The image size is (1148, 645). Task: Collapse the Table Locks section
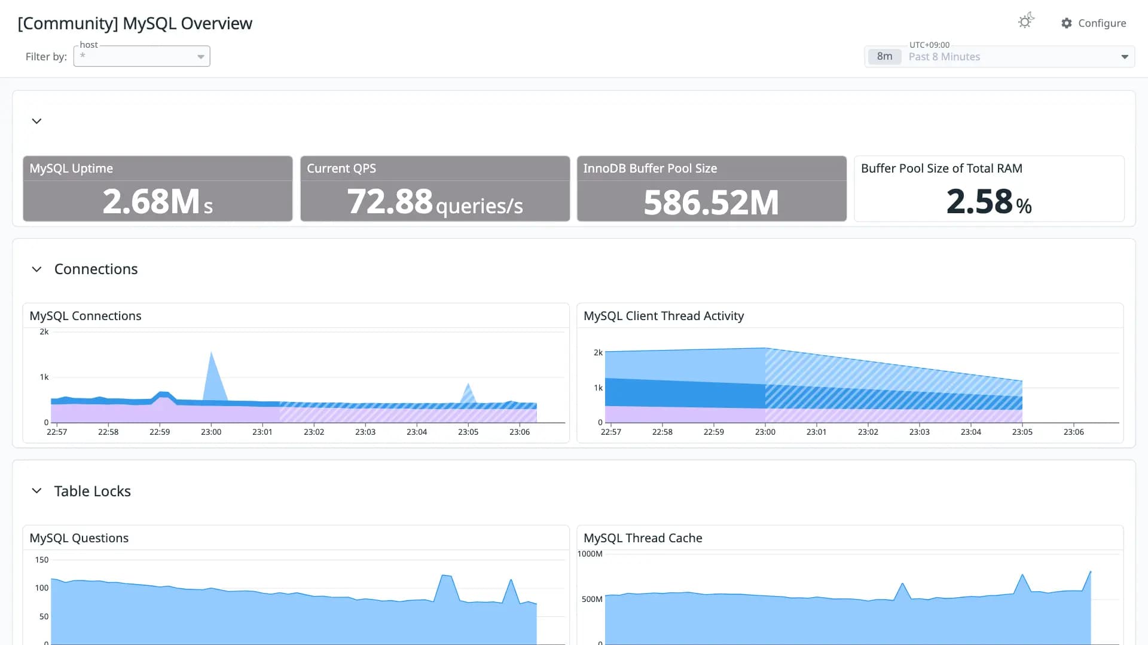coord(36,491)
